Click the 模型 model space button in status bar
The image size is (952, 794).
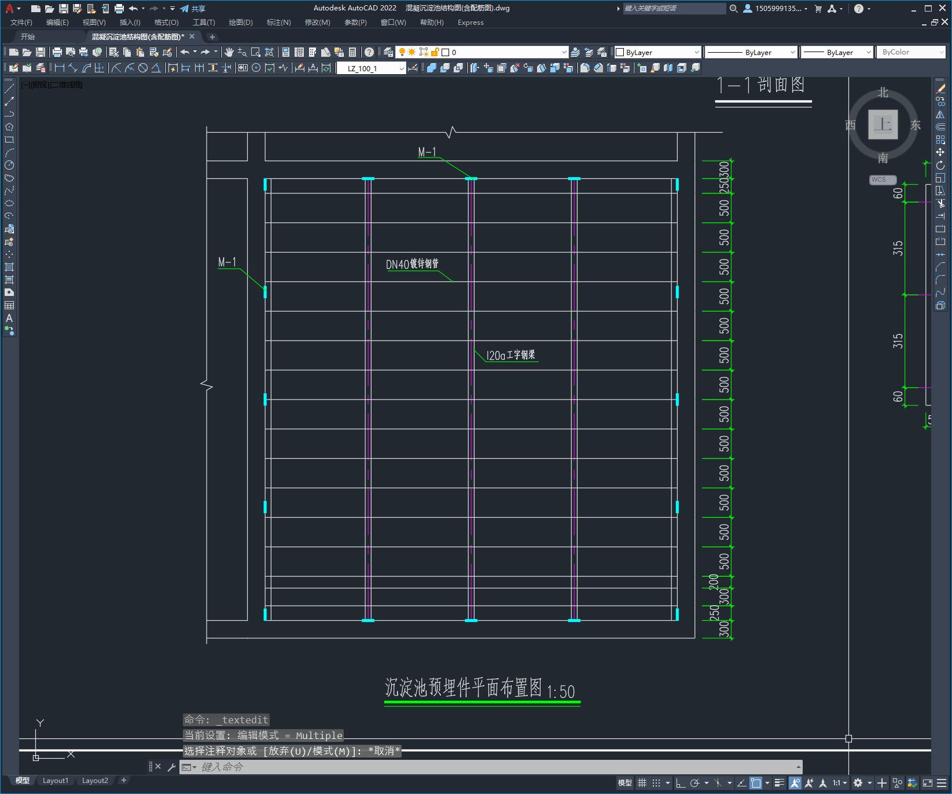625,783
